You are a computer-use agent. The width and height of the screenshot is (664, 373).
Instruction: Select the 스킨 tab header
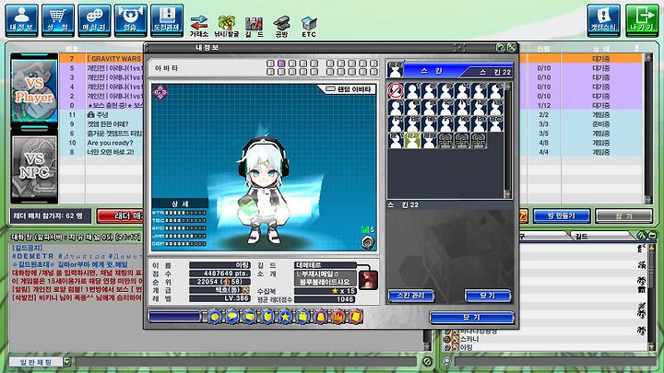click(x=432, y=71)
